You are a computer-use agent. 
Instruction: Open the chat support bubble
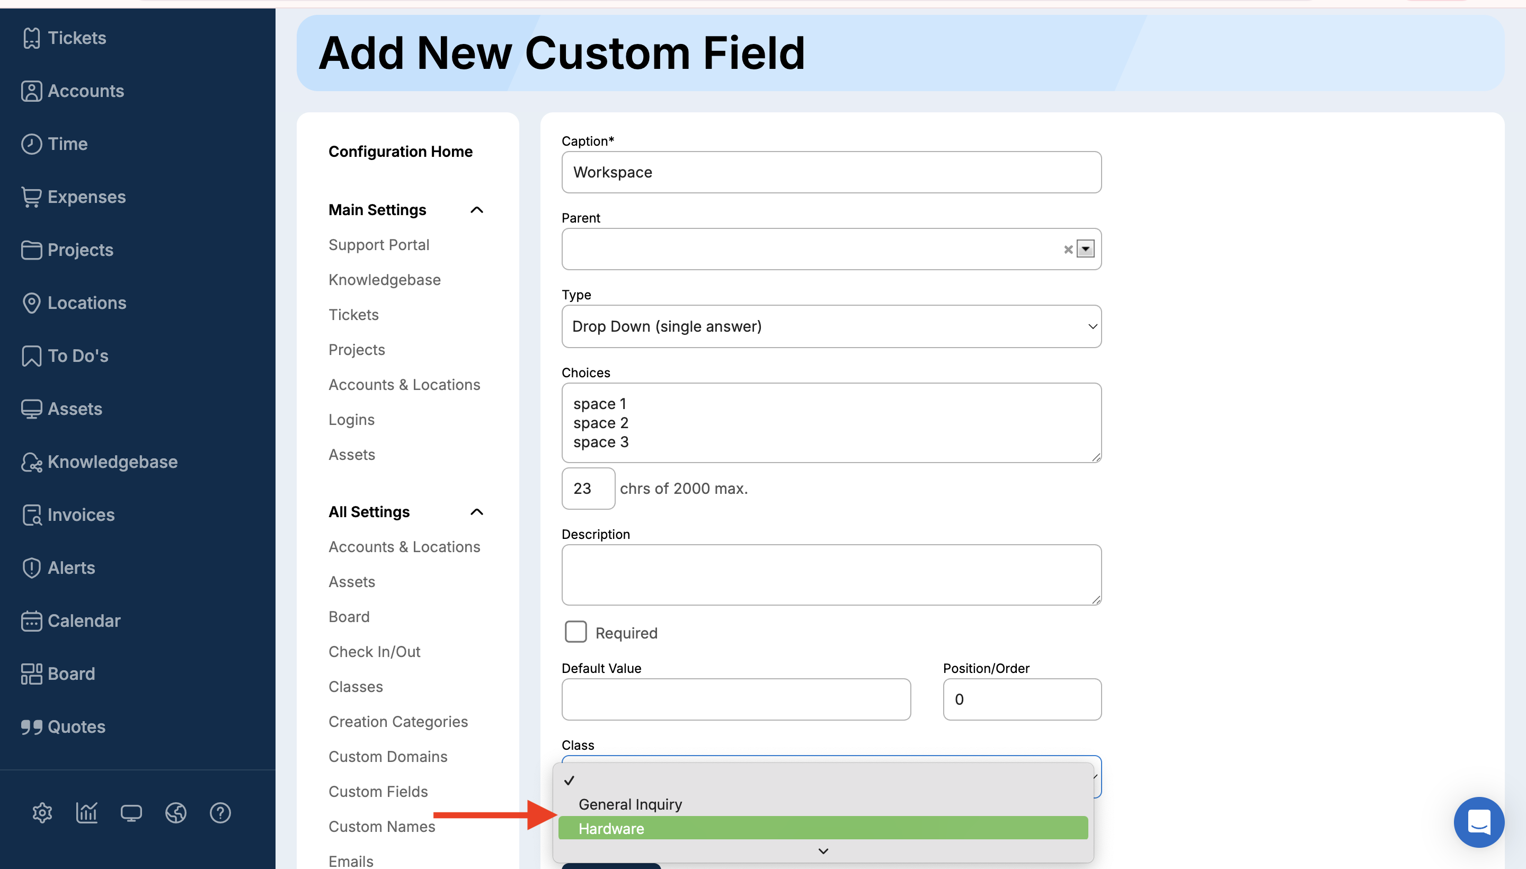pos(1478,822)
